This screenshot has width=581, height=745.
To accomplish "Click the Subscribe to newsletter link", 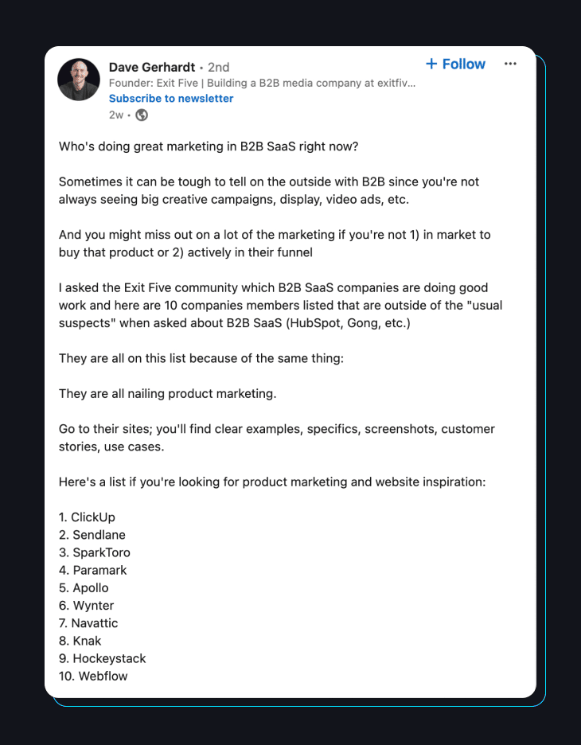I will point(171,99).
